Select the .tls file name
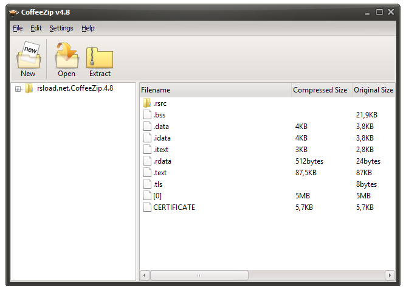 157,184
